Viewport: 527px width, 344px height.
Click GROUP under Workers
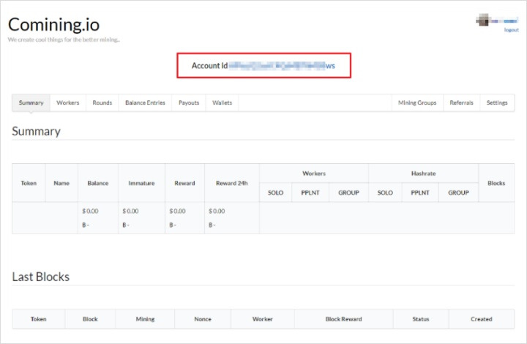pyautogui.click(x=348, y=192)
